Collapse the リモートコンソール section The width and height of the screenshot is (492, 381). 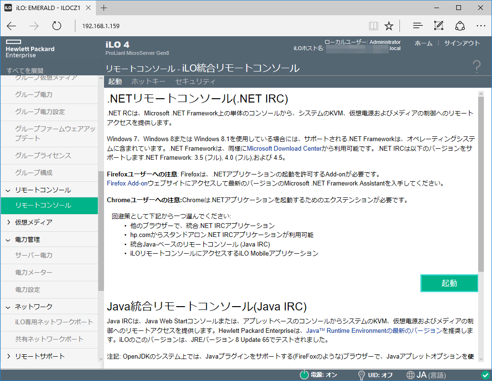(8, 190)
